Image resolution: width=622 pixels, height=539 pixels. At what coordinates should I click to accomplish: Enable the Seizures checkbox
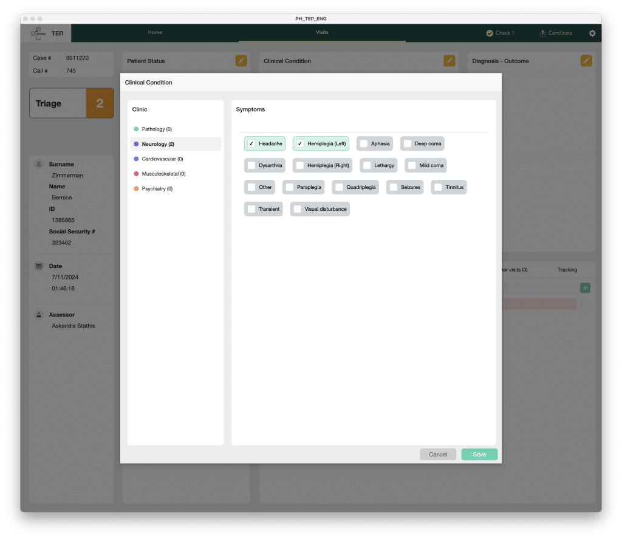pos(394,187)
